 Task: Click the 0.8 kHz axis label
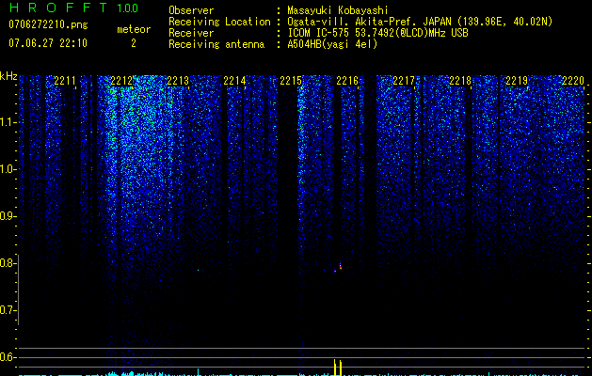click(x=7, y=263)
